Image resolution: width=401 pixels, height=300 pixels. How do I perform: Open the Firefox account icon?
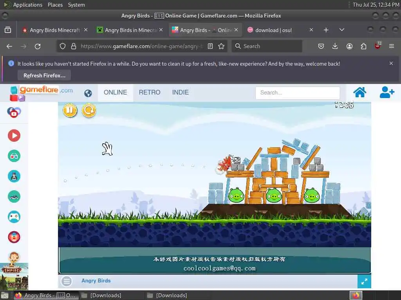pyautogui.click(x=349, y=46)
